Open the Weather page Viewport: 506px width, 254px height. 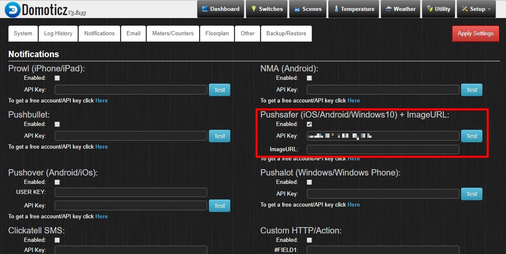(401, 9)
